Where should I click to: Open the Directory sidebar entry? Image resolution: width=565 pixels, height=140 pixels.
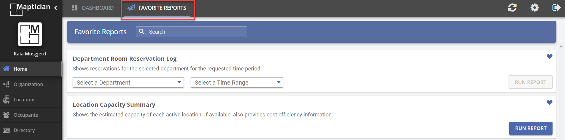(31, 130)
